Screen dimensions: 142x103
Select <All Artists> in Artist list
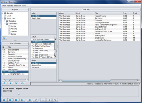[44, 16]
